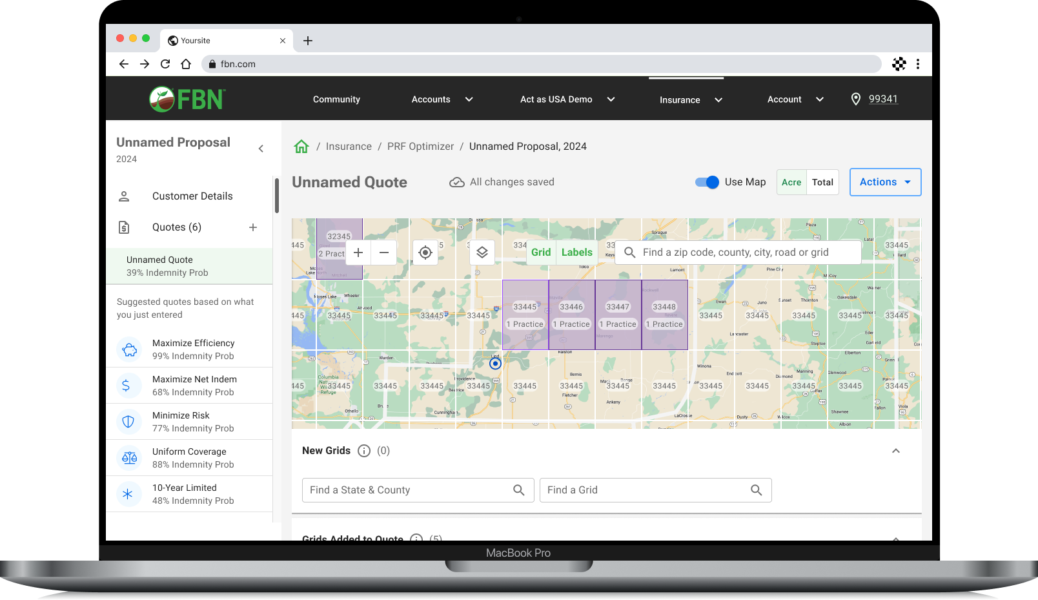The image size is (1038, 600).
Task: Click the 99341 zip code link
Action: click(883, 99)
